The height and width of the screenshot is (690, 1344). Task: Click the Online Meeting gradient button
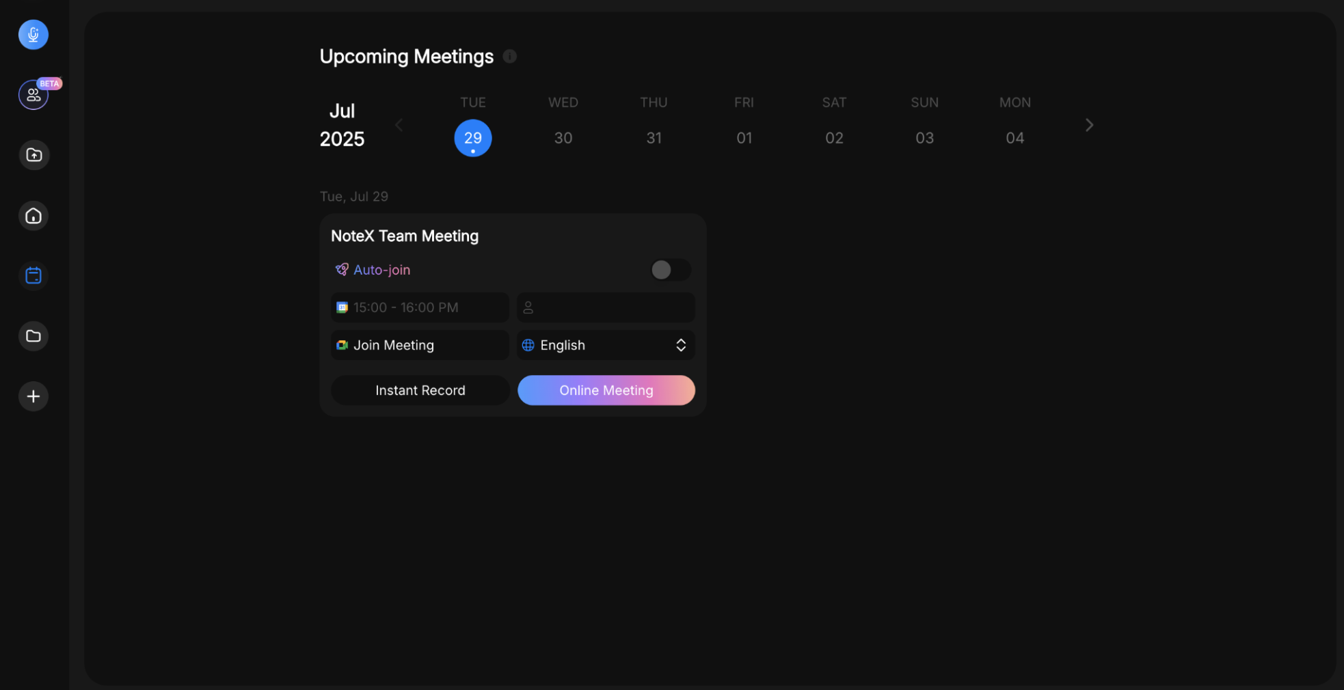[x=606, y=390]
